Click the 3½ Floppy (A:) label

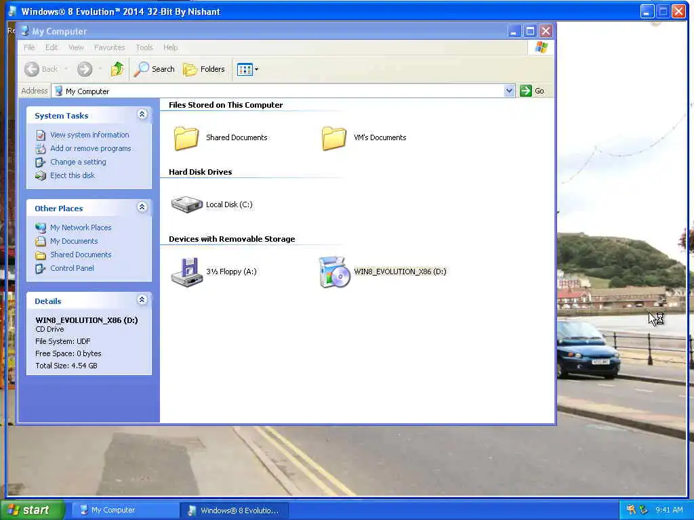[231, 272]
